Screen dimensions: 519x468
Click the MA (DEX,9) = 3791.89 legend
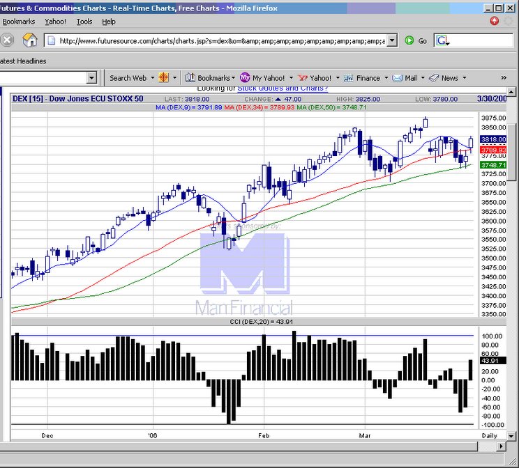[188, 107]
